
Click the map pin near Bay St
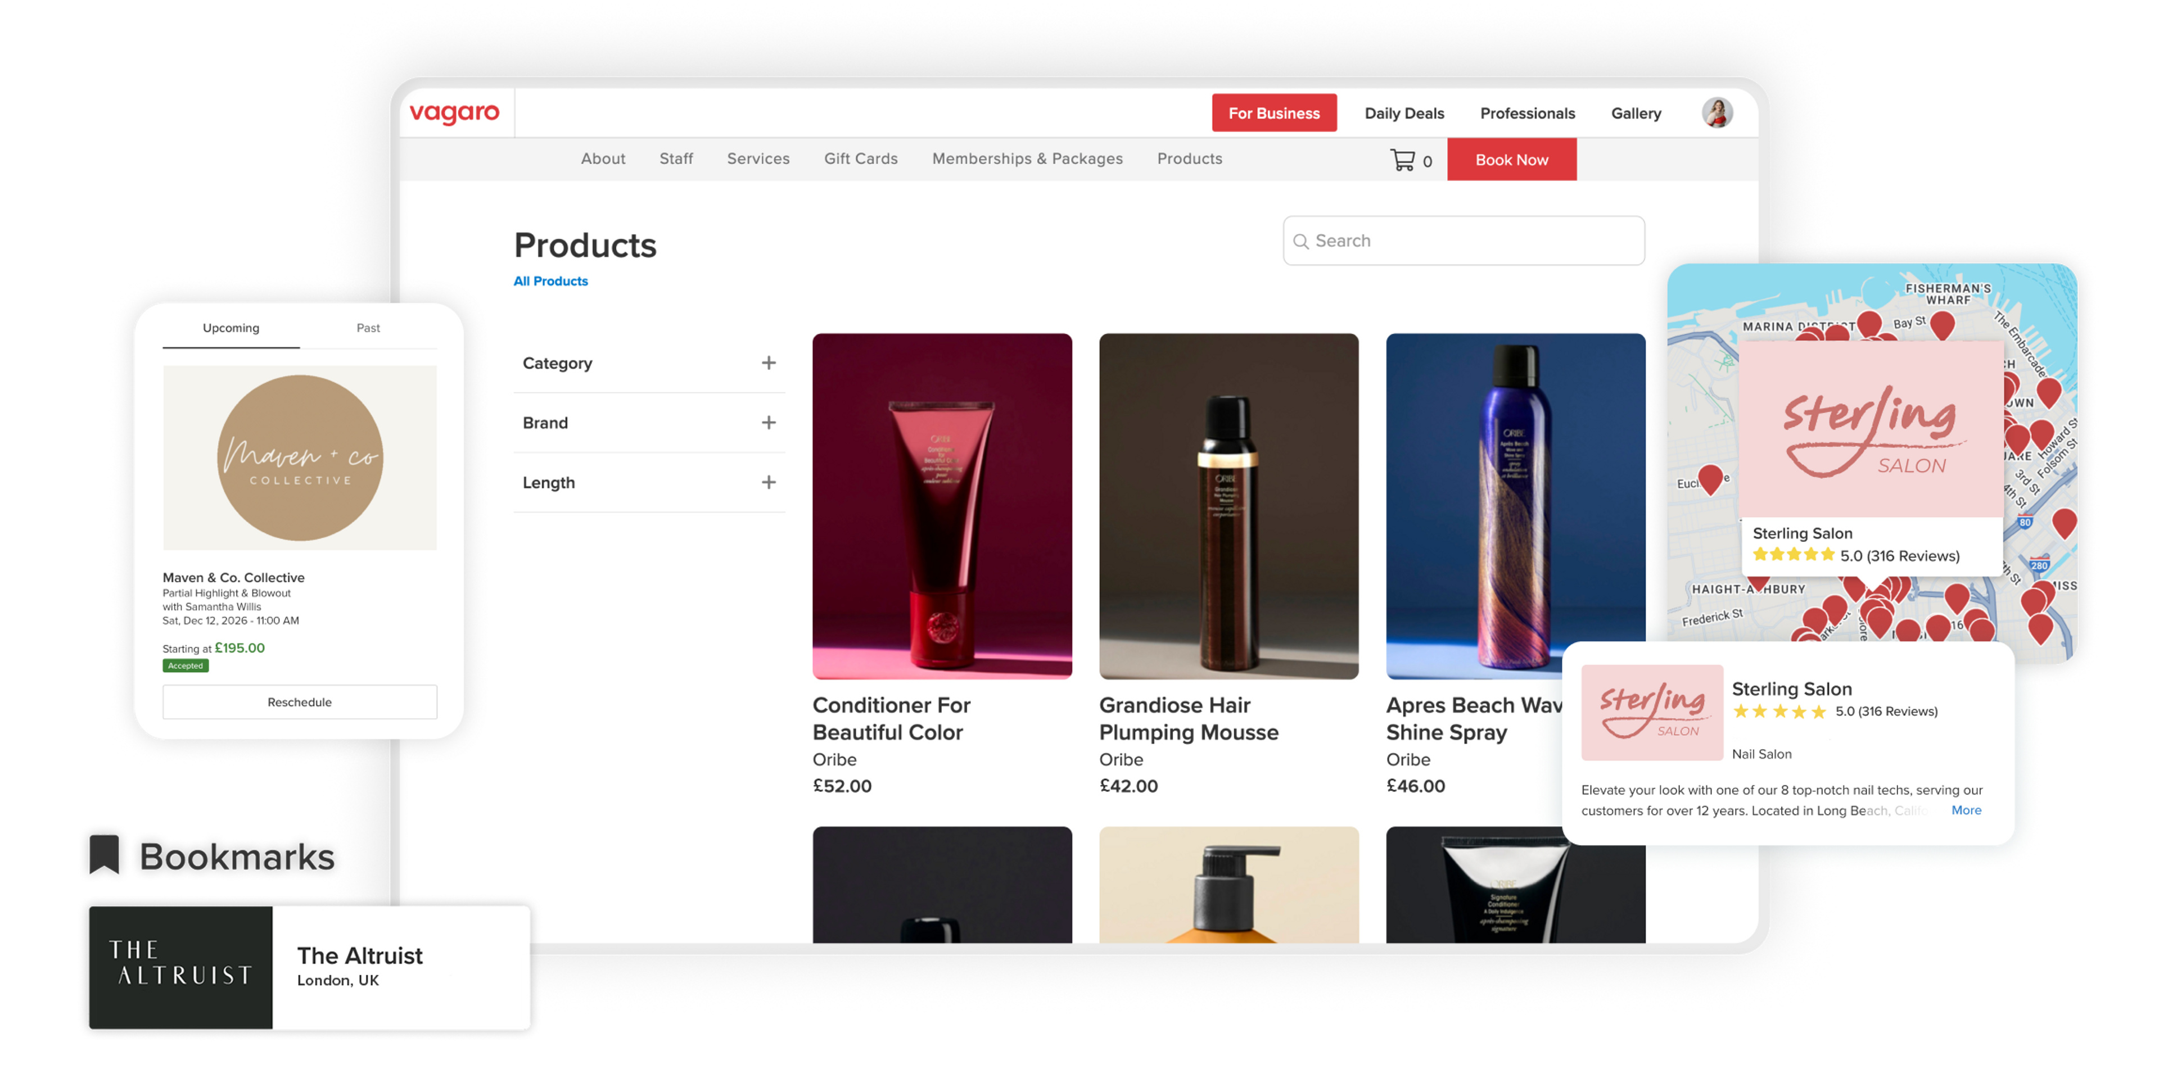tap(1942, 325)
